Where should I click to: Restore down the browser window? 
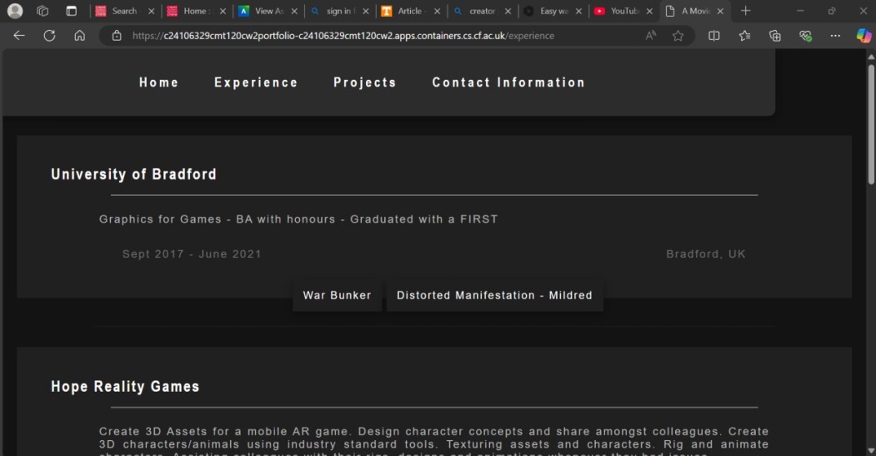832,11
